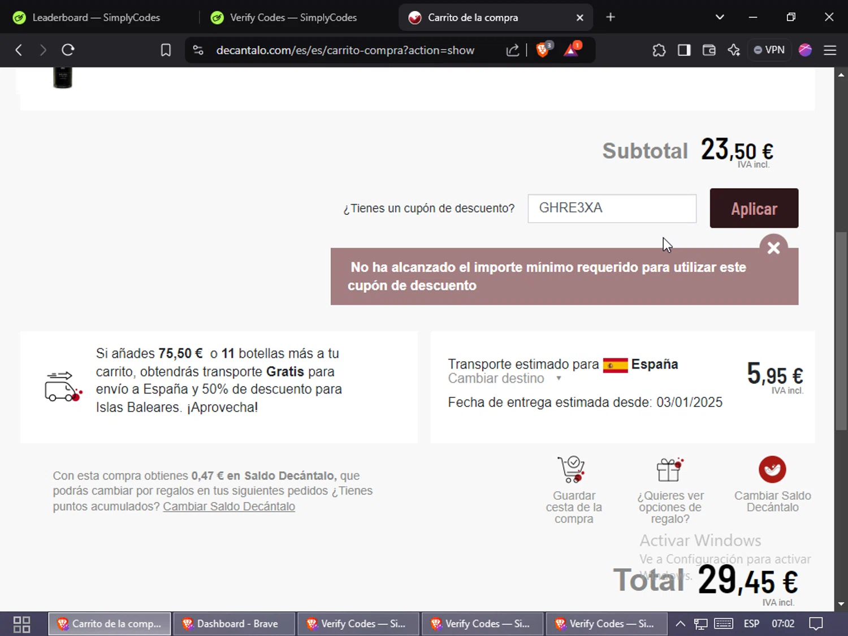This screenshot has width=848, height=636.
Task: Open Brave Rewards triangle icon
Action: [x=572, y=50]
